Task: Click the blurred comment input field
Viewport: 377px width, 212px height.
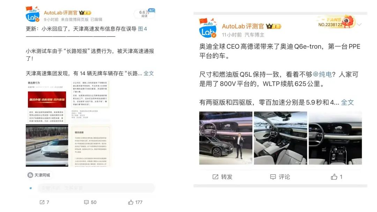Action: [x=96, y=188]
